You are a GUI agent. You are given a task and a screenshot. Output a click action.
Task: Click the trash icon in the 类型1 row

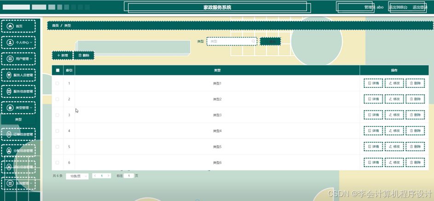coord(411,83)
